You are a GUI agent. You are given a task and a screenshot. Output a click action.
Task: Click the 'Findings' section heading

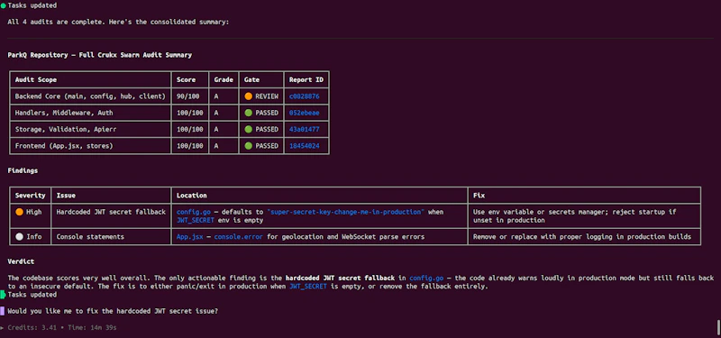point(23,170)
